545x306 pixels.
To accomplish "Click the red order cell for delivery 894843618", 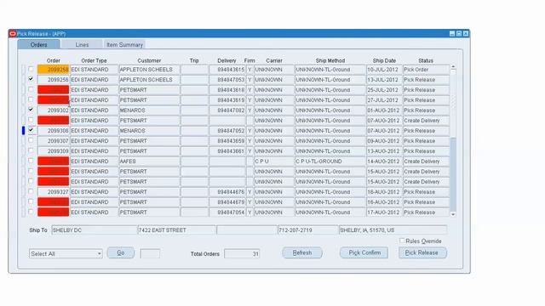I will click(x=53, y=90).
